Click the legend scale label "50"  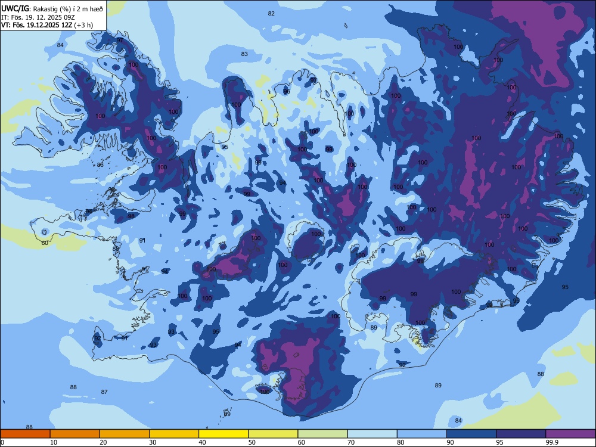(252, 442)
